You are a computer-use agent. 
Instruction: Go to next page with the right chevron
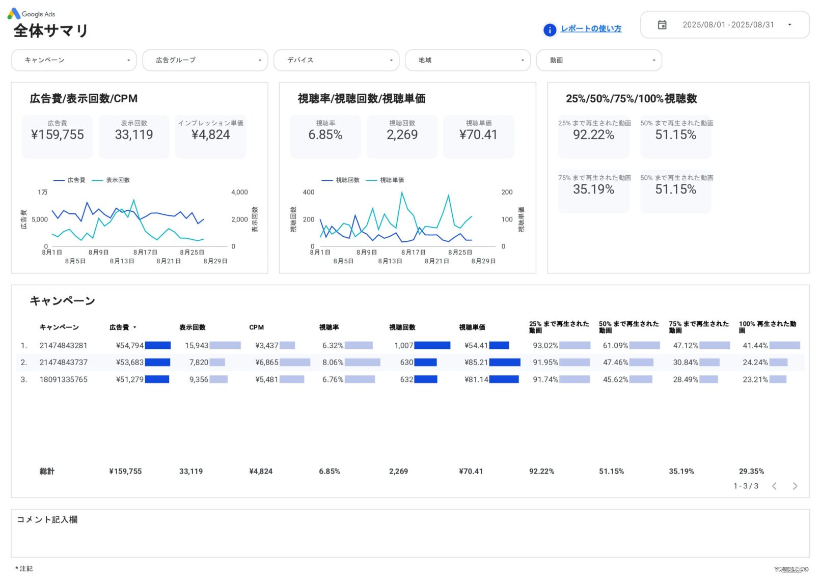[x=795, y=486]
